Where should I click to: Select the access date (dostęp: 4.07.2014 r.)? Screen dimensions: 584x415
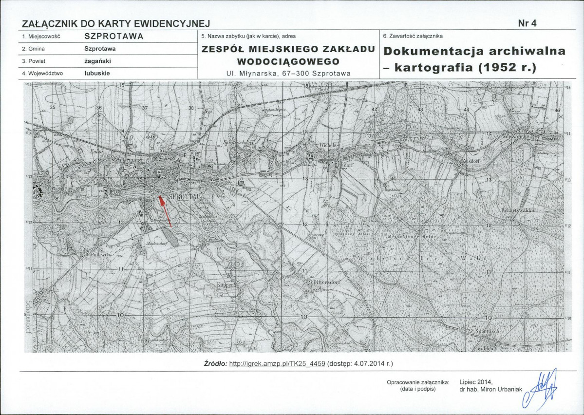point(360,363)
